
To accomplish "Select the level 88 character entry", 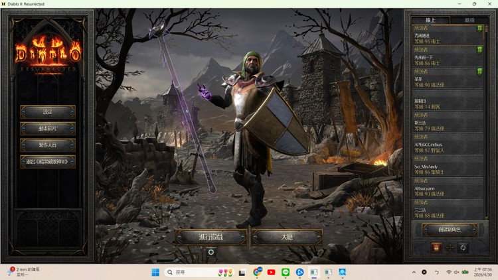I will click(x=448, y=209).
